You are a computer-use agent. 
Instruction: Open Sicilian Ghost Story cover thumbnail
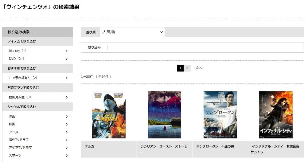coord(164,115)
